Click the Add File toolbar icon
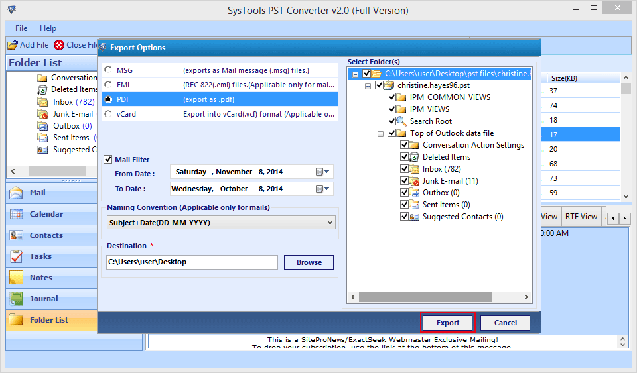The width and height of the screenshot is (637, 373). (x=13, y=45)
